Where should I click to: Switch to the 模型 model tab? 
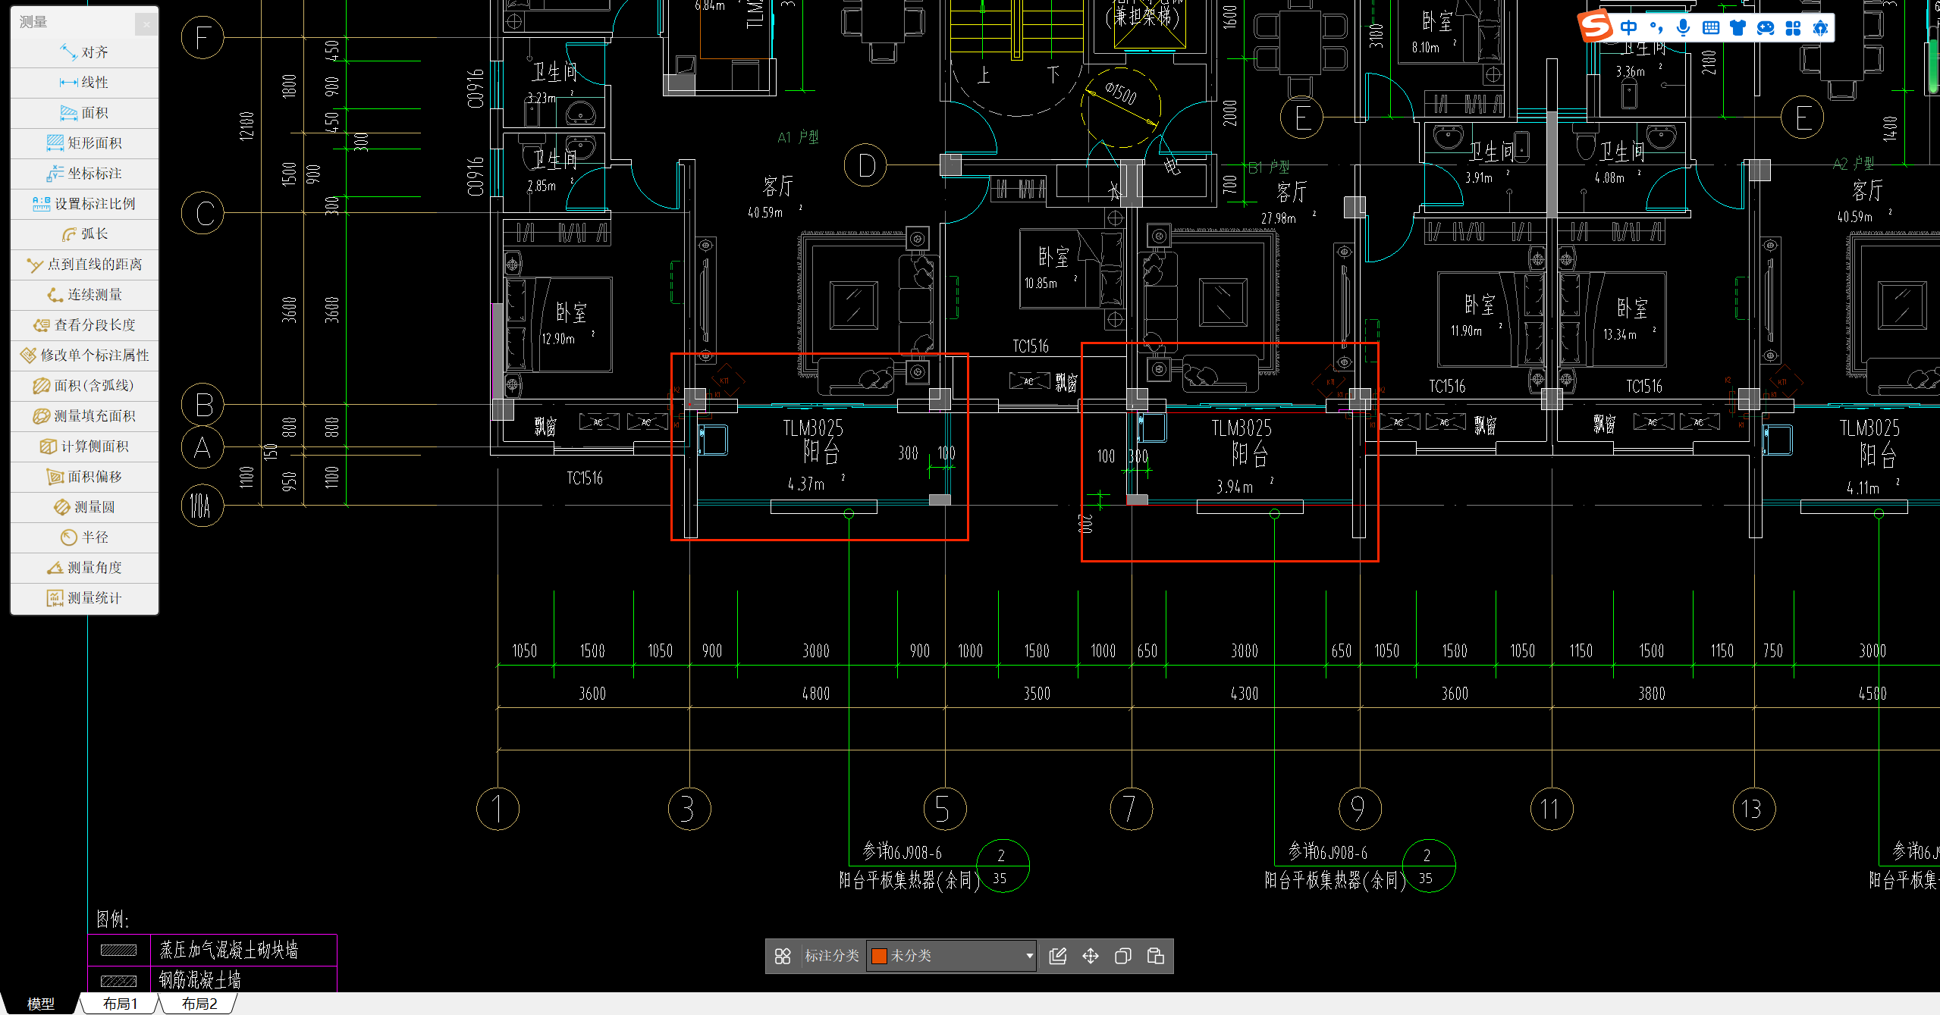[x=40, y=1004]
